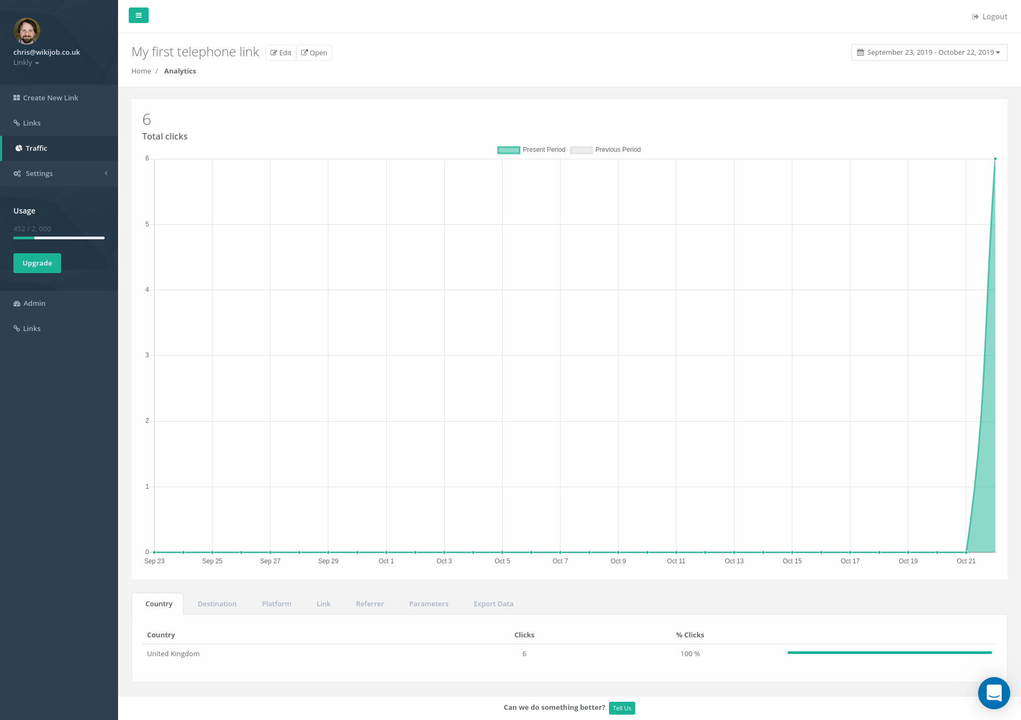Viewport: 1021px width, 720px height.
Task: Toggle the sidebar with the hamburger button
Action: (x=138, y=15)
